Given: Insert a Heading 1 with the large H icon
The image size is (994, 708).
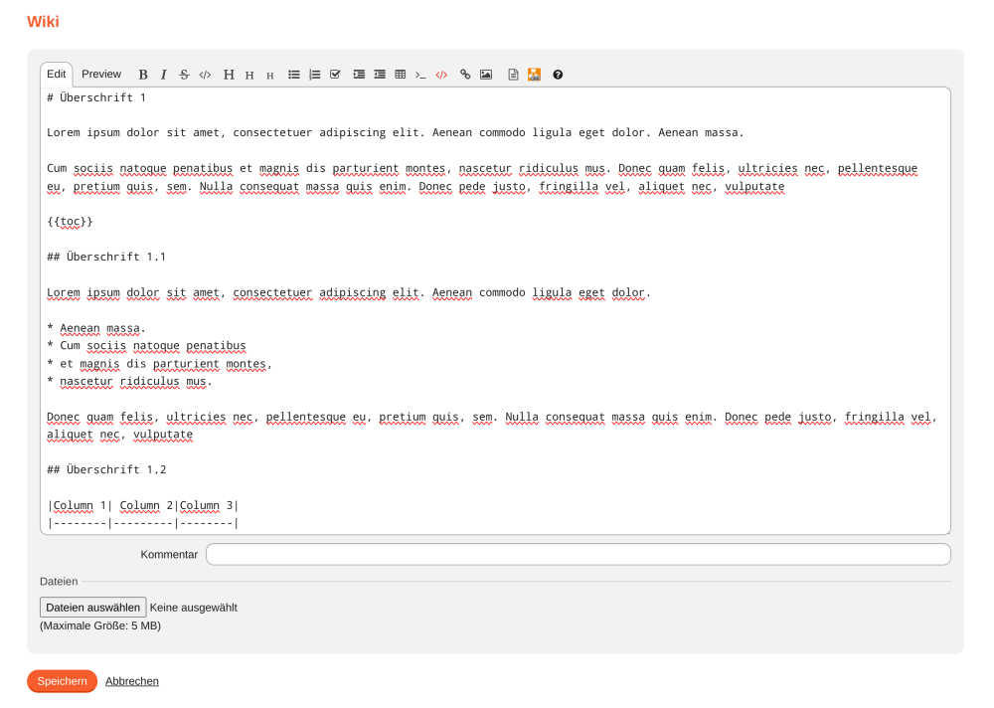Looking at the screenshot, I should pyautogui.click(x=228, y=74).
